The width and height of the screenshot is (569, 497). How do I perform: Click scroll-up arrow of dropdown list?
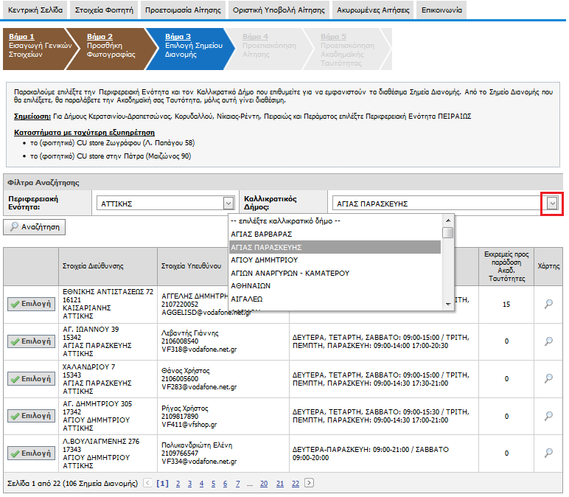pos(448,220)
